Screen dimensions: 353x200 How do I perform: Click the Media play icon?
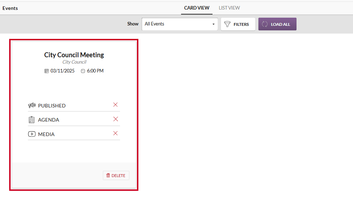tap(32, 134)
